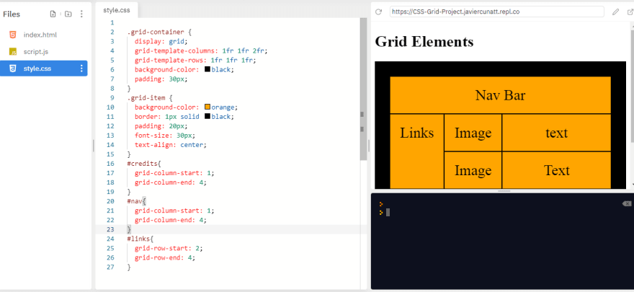Screen dimensions: 634x292
Task: Click '#credits{' selector on line 16
Action: point(143,164)
